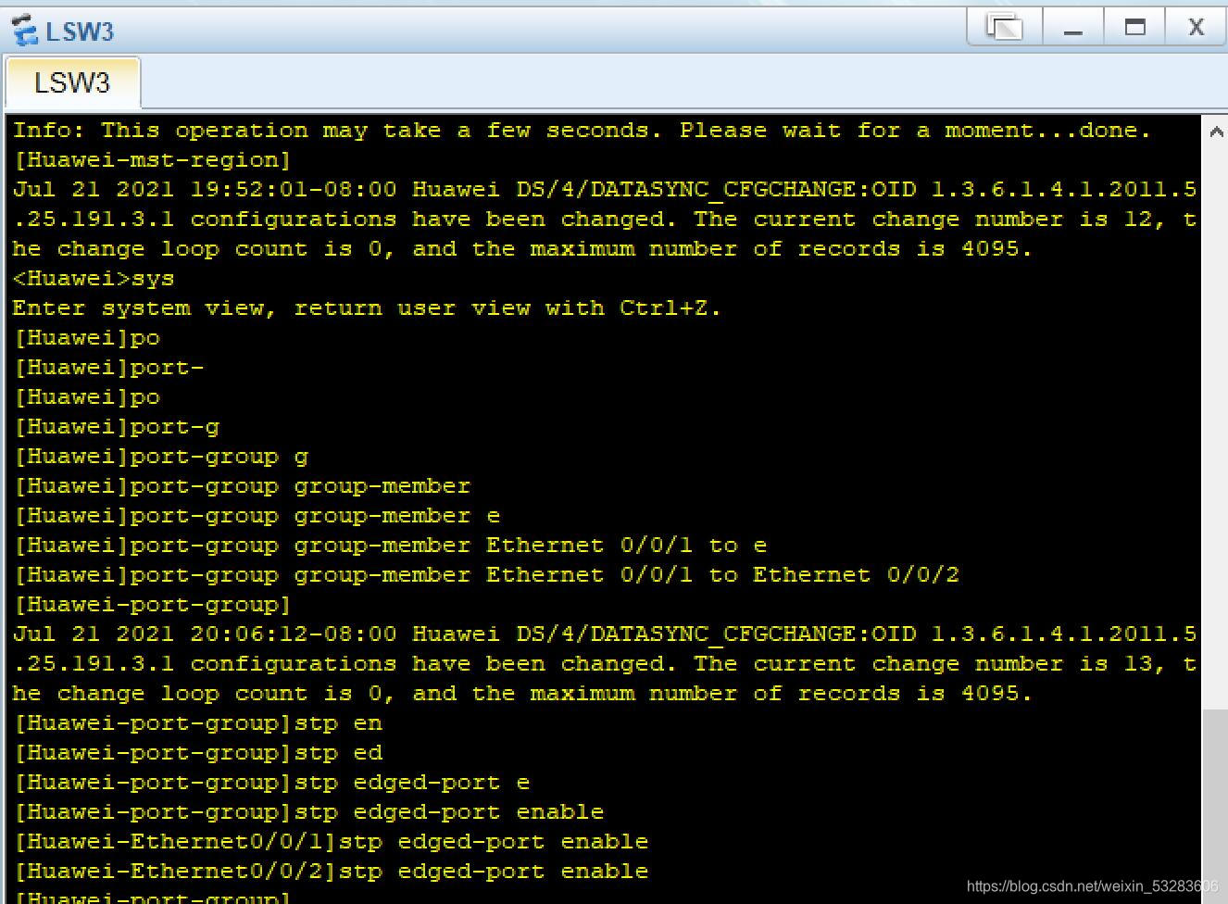Click 'Enter system view, return user view' line

click(x=367, y=308)
